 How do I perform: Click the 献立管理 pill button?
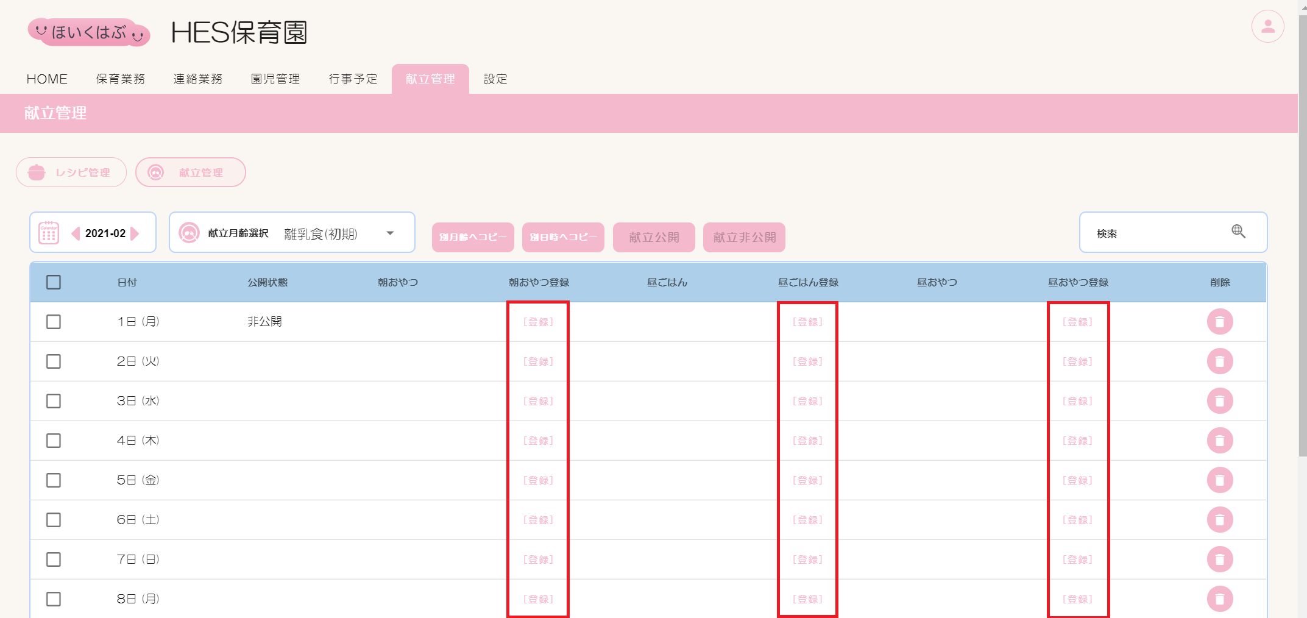click(191, 172)
